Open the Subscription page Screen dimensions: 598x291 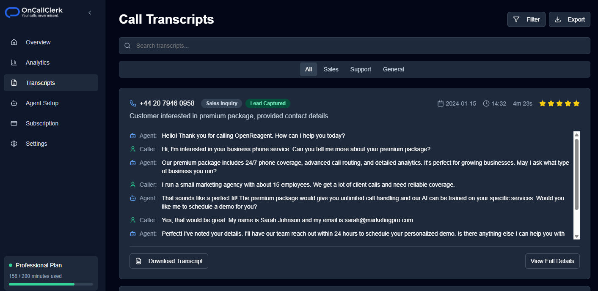click(41, 123)
